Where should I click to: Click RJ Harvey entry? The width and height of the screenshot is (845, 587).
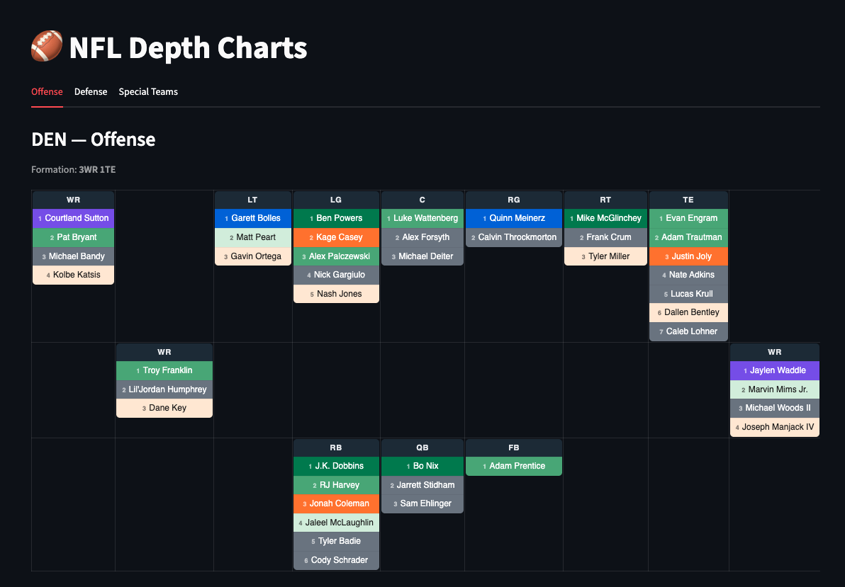(336, 484)
